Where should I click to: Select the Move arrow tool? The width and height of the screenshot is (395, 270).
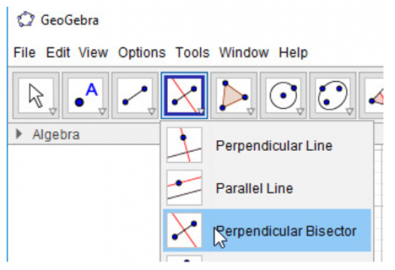click(36, 94)
